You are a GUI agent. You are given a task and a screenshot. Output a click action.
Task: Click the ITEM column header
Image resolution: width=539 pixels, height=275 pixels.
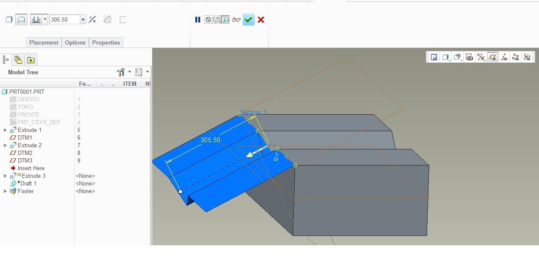point(130,84)
